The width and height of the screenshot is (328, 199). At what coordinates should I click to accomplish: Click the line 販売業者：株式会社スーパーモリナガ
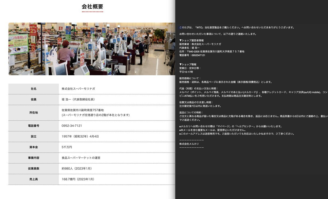click(200, 44)
